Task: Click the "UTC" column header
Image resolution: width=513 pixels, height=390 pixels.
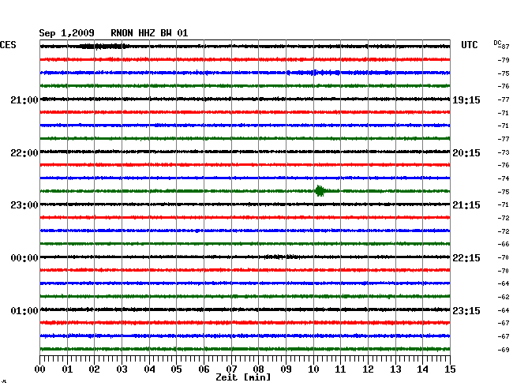Action: [x=469, y=45]
